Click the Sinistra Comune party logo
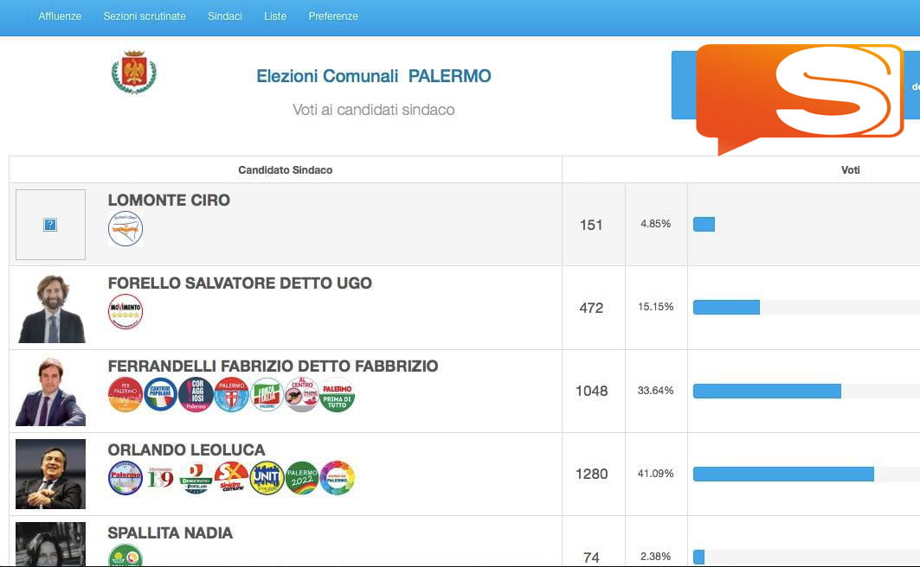Viewport: 920px width, 567px height. click(232, 478)
